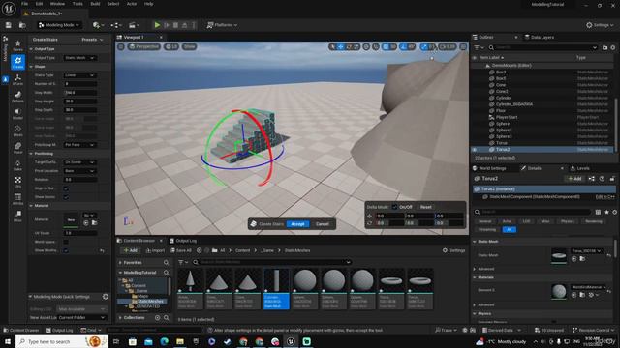Screen dimensions: 620x348
Task: Click the Outliner settings gear icon
Action: pos(613,47)
